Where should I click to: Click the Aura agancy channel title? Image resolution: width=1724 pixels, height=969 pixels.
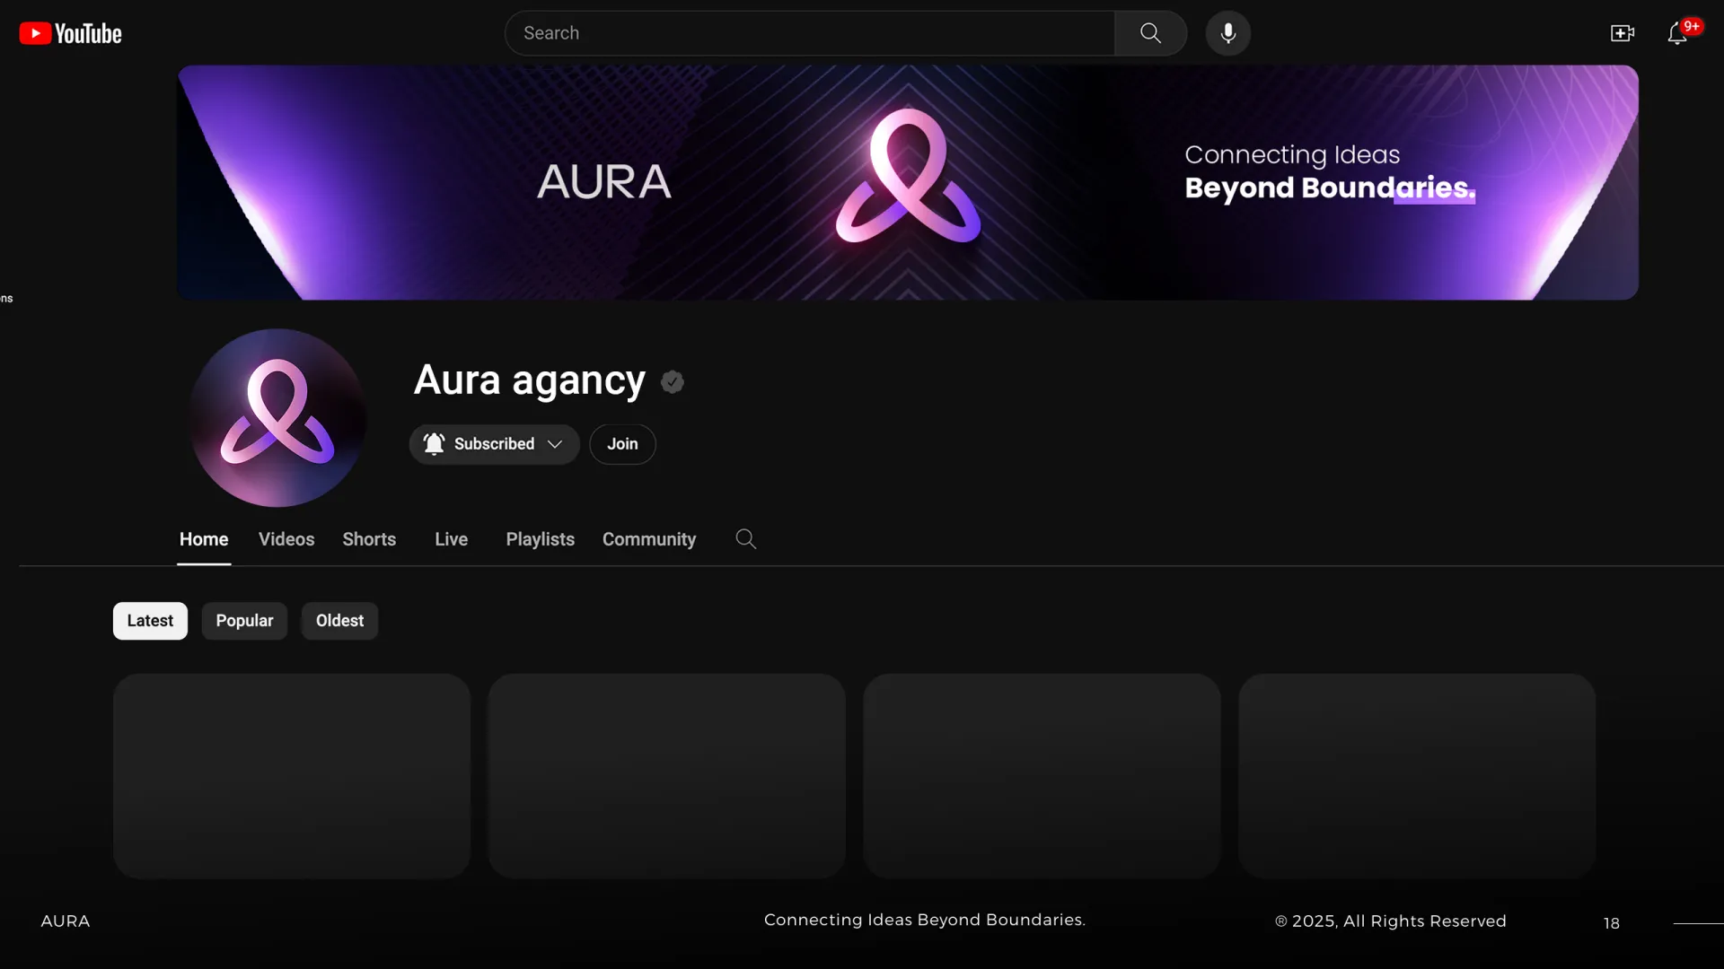pyautogui.click(x=529, y=381)
